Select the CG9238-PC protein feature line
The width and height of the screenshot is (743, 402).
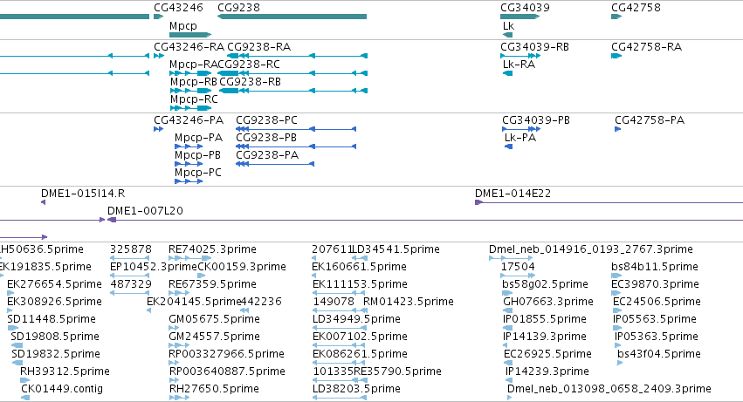point(296,129)
